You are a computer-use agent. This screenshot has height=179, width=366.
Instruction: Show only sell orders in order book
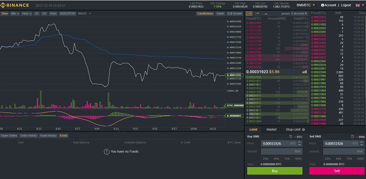(265, 13)
